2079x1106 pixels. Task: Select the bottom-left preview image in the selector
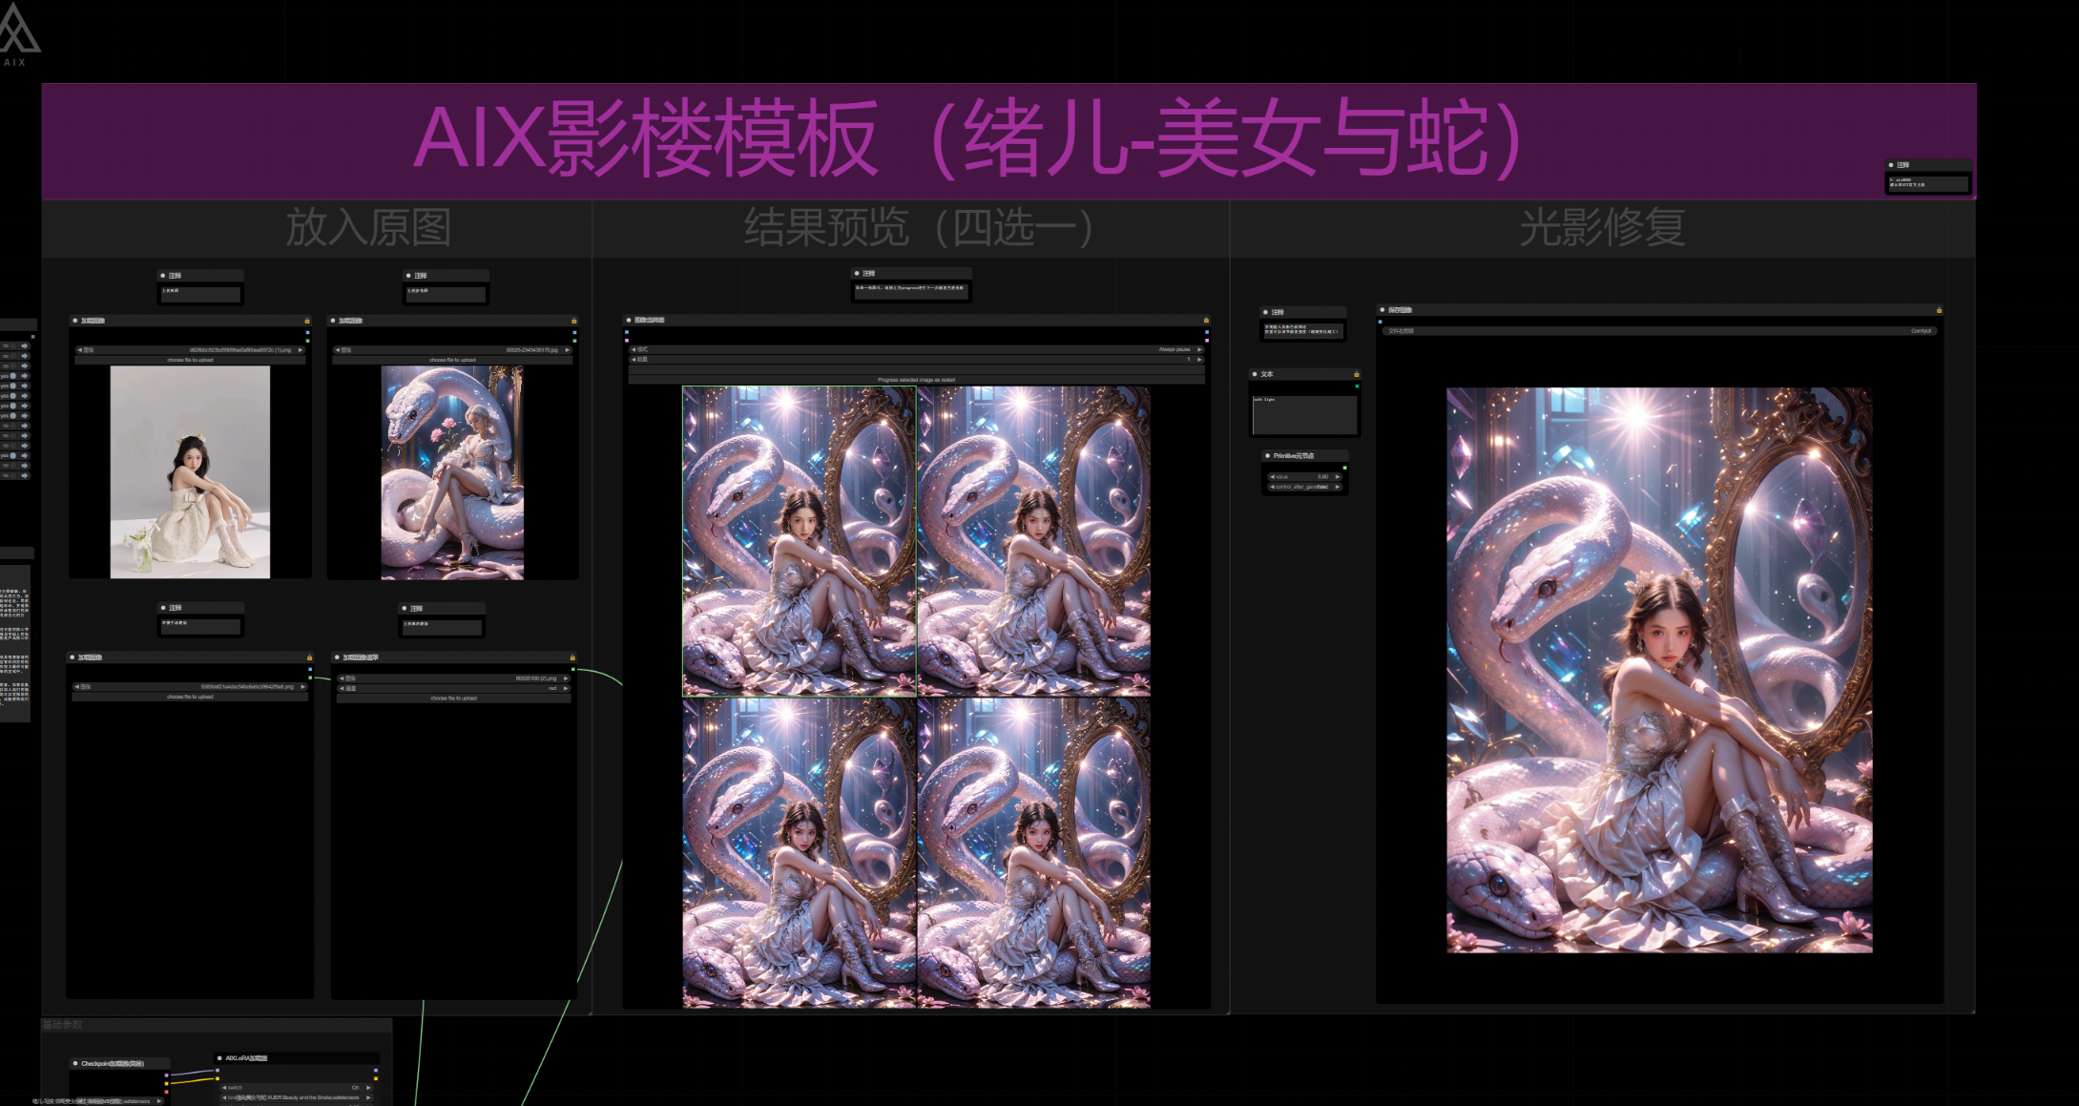(x=800, y=852)
